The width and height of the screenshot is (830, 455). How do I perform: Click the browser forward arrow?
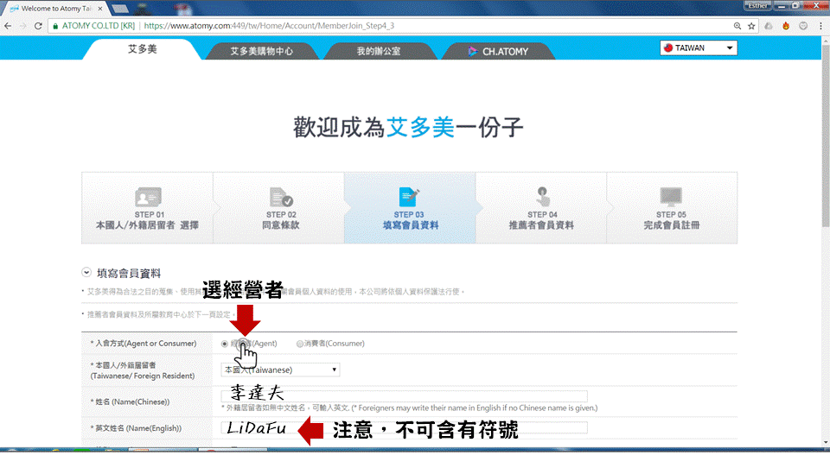click(22, 26)
